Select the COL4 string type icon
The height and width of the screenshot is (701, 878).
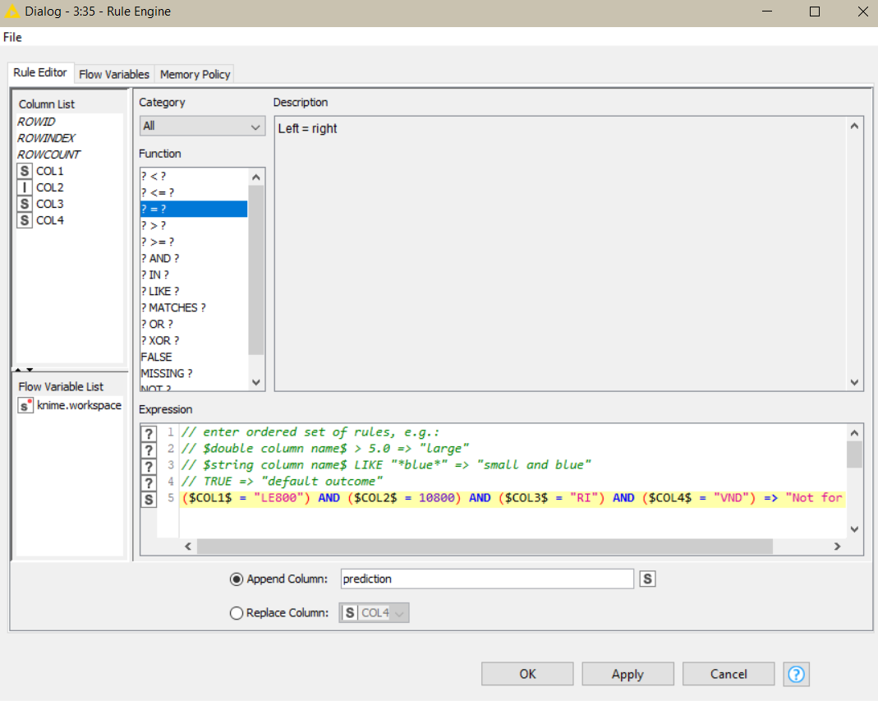pyautogui.click(x=25, y=220)
